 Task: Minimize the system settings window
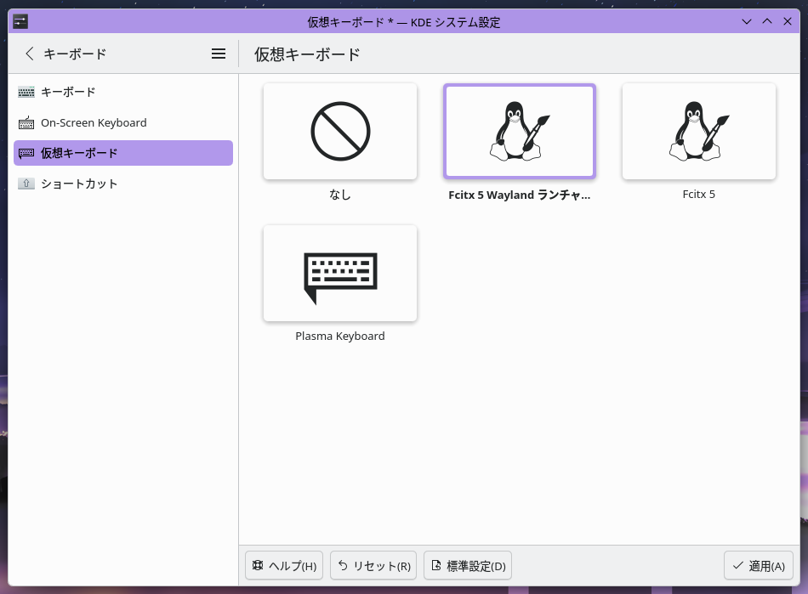click(747, 21)
